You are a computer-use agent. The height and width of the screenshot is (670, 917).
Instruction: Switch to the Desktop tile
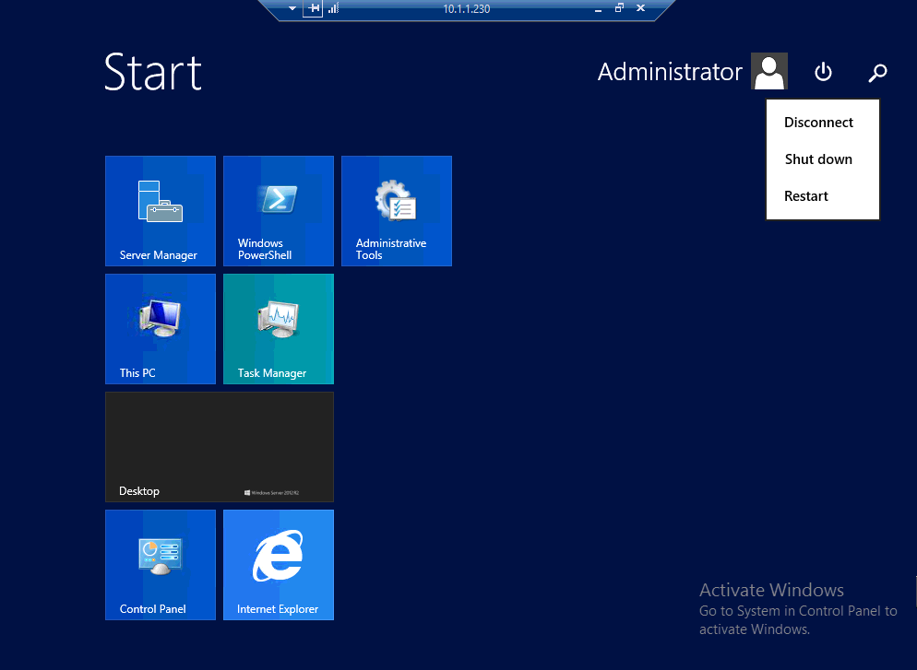(x=220, y=447)
